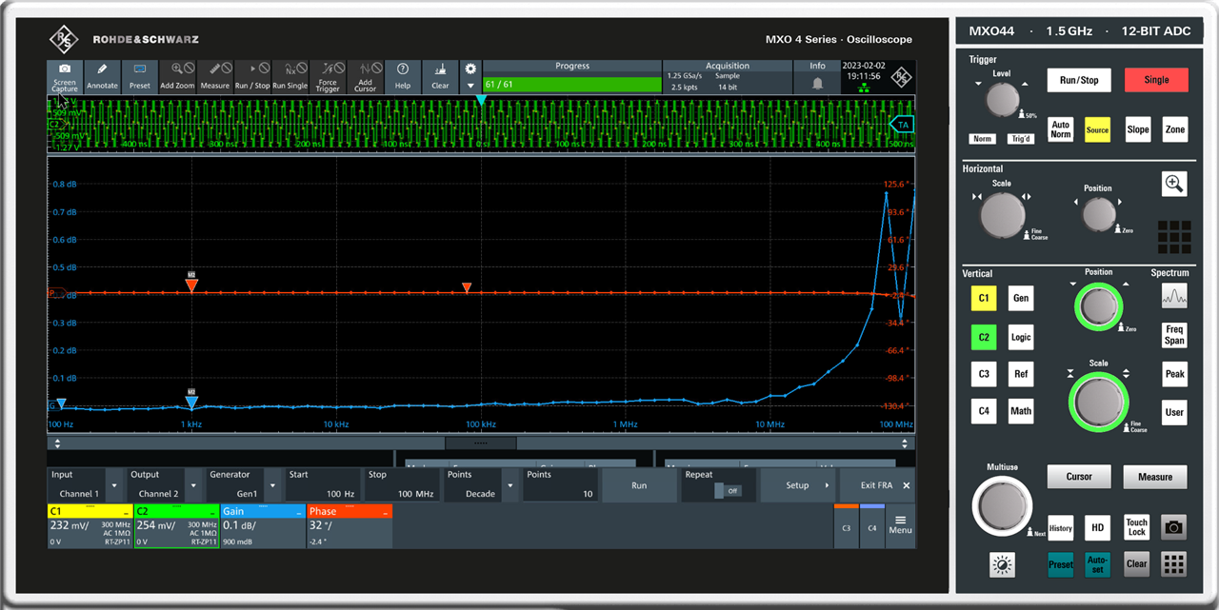Viewport: 1219px width, 610px height.
Task: Select the Annotate pencil tool
Action: coord(103,76)
